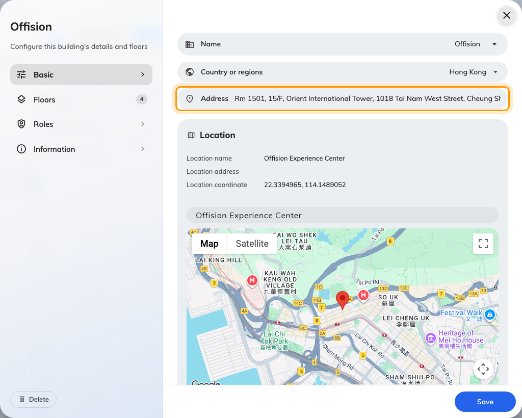Close the building settings dialog
The height and width of the screenshot is (418, 522).
click(x=506, y=15)
